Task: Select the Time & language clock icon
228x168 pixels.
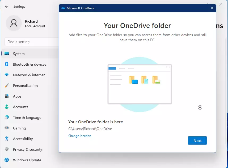Action: (7, 117)
